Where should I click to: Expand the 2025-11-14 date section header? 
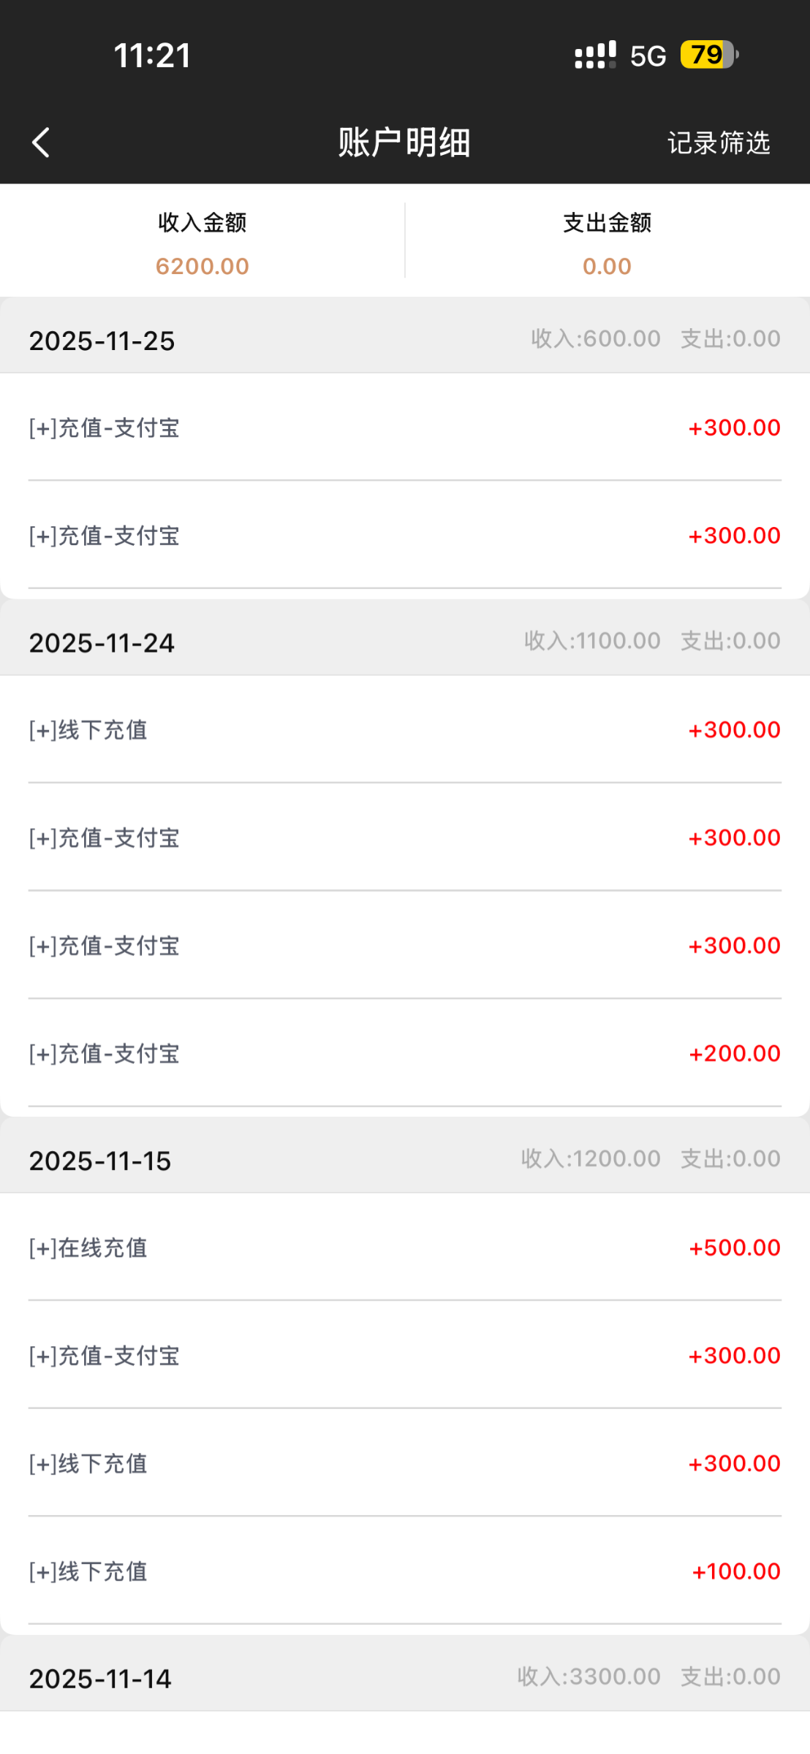coord(404,1677)
